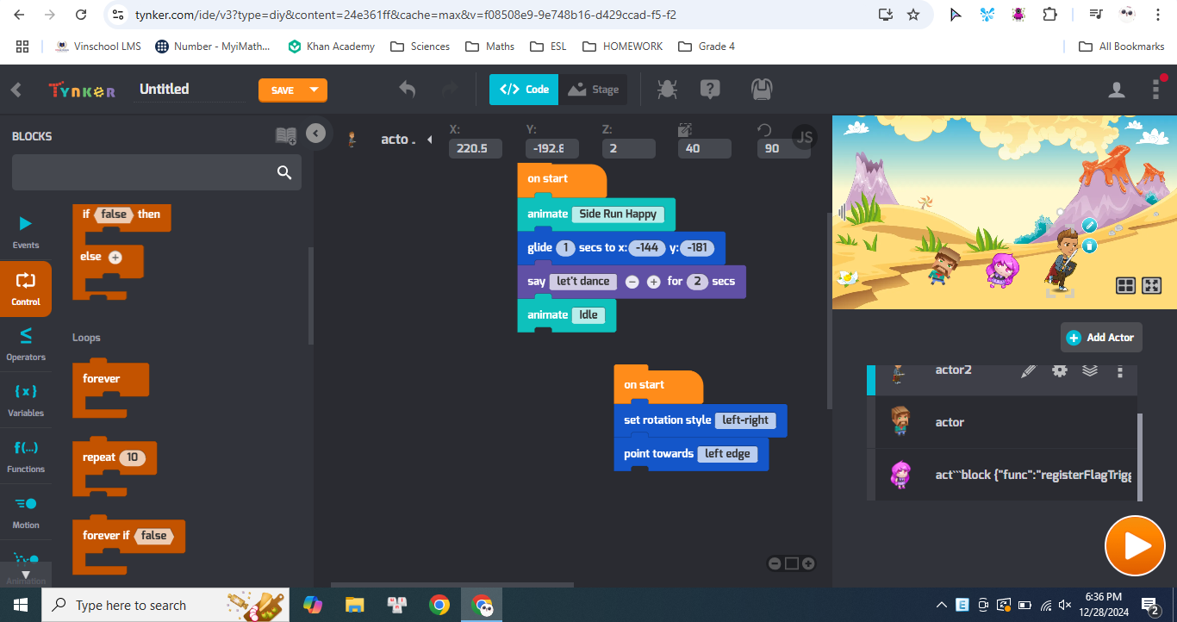Toggle the JS code view button
Viewport: 1177px width, 622px height.
pyautogui.click(x=805, y=138)
